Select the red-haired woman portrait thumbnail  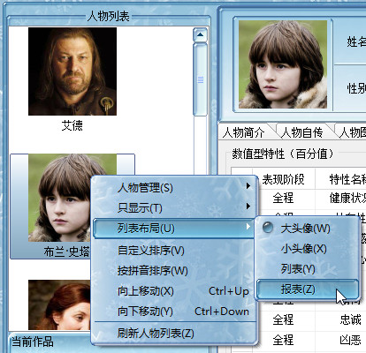59,304
